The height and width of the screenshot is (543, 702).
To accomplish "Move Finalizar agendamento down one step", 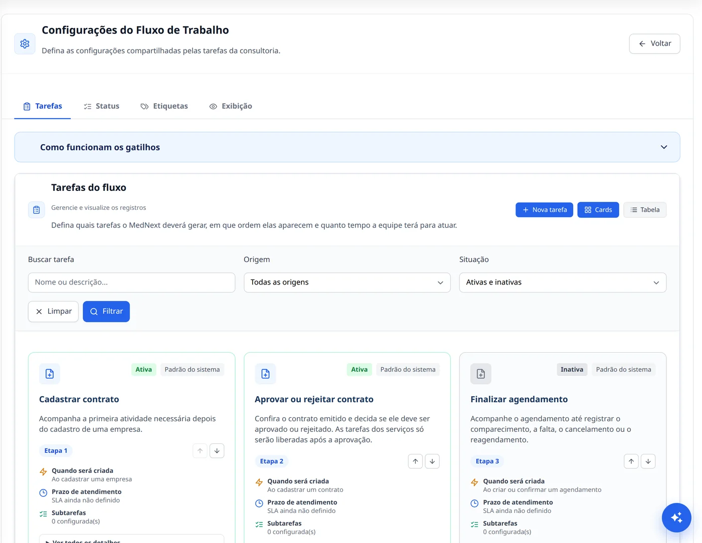I will tap(648, 461).
